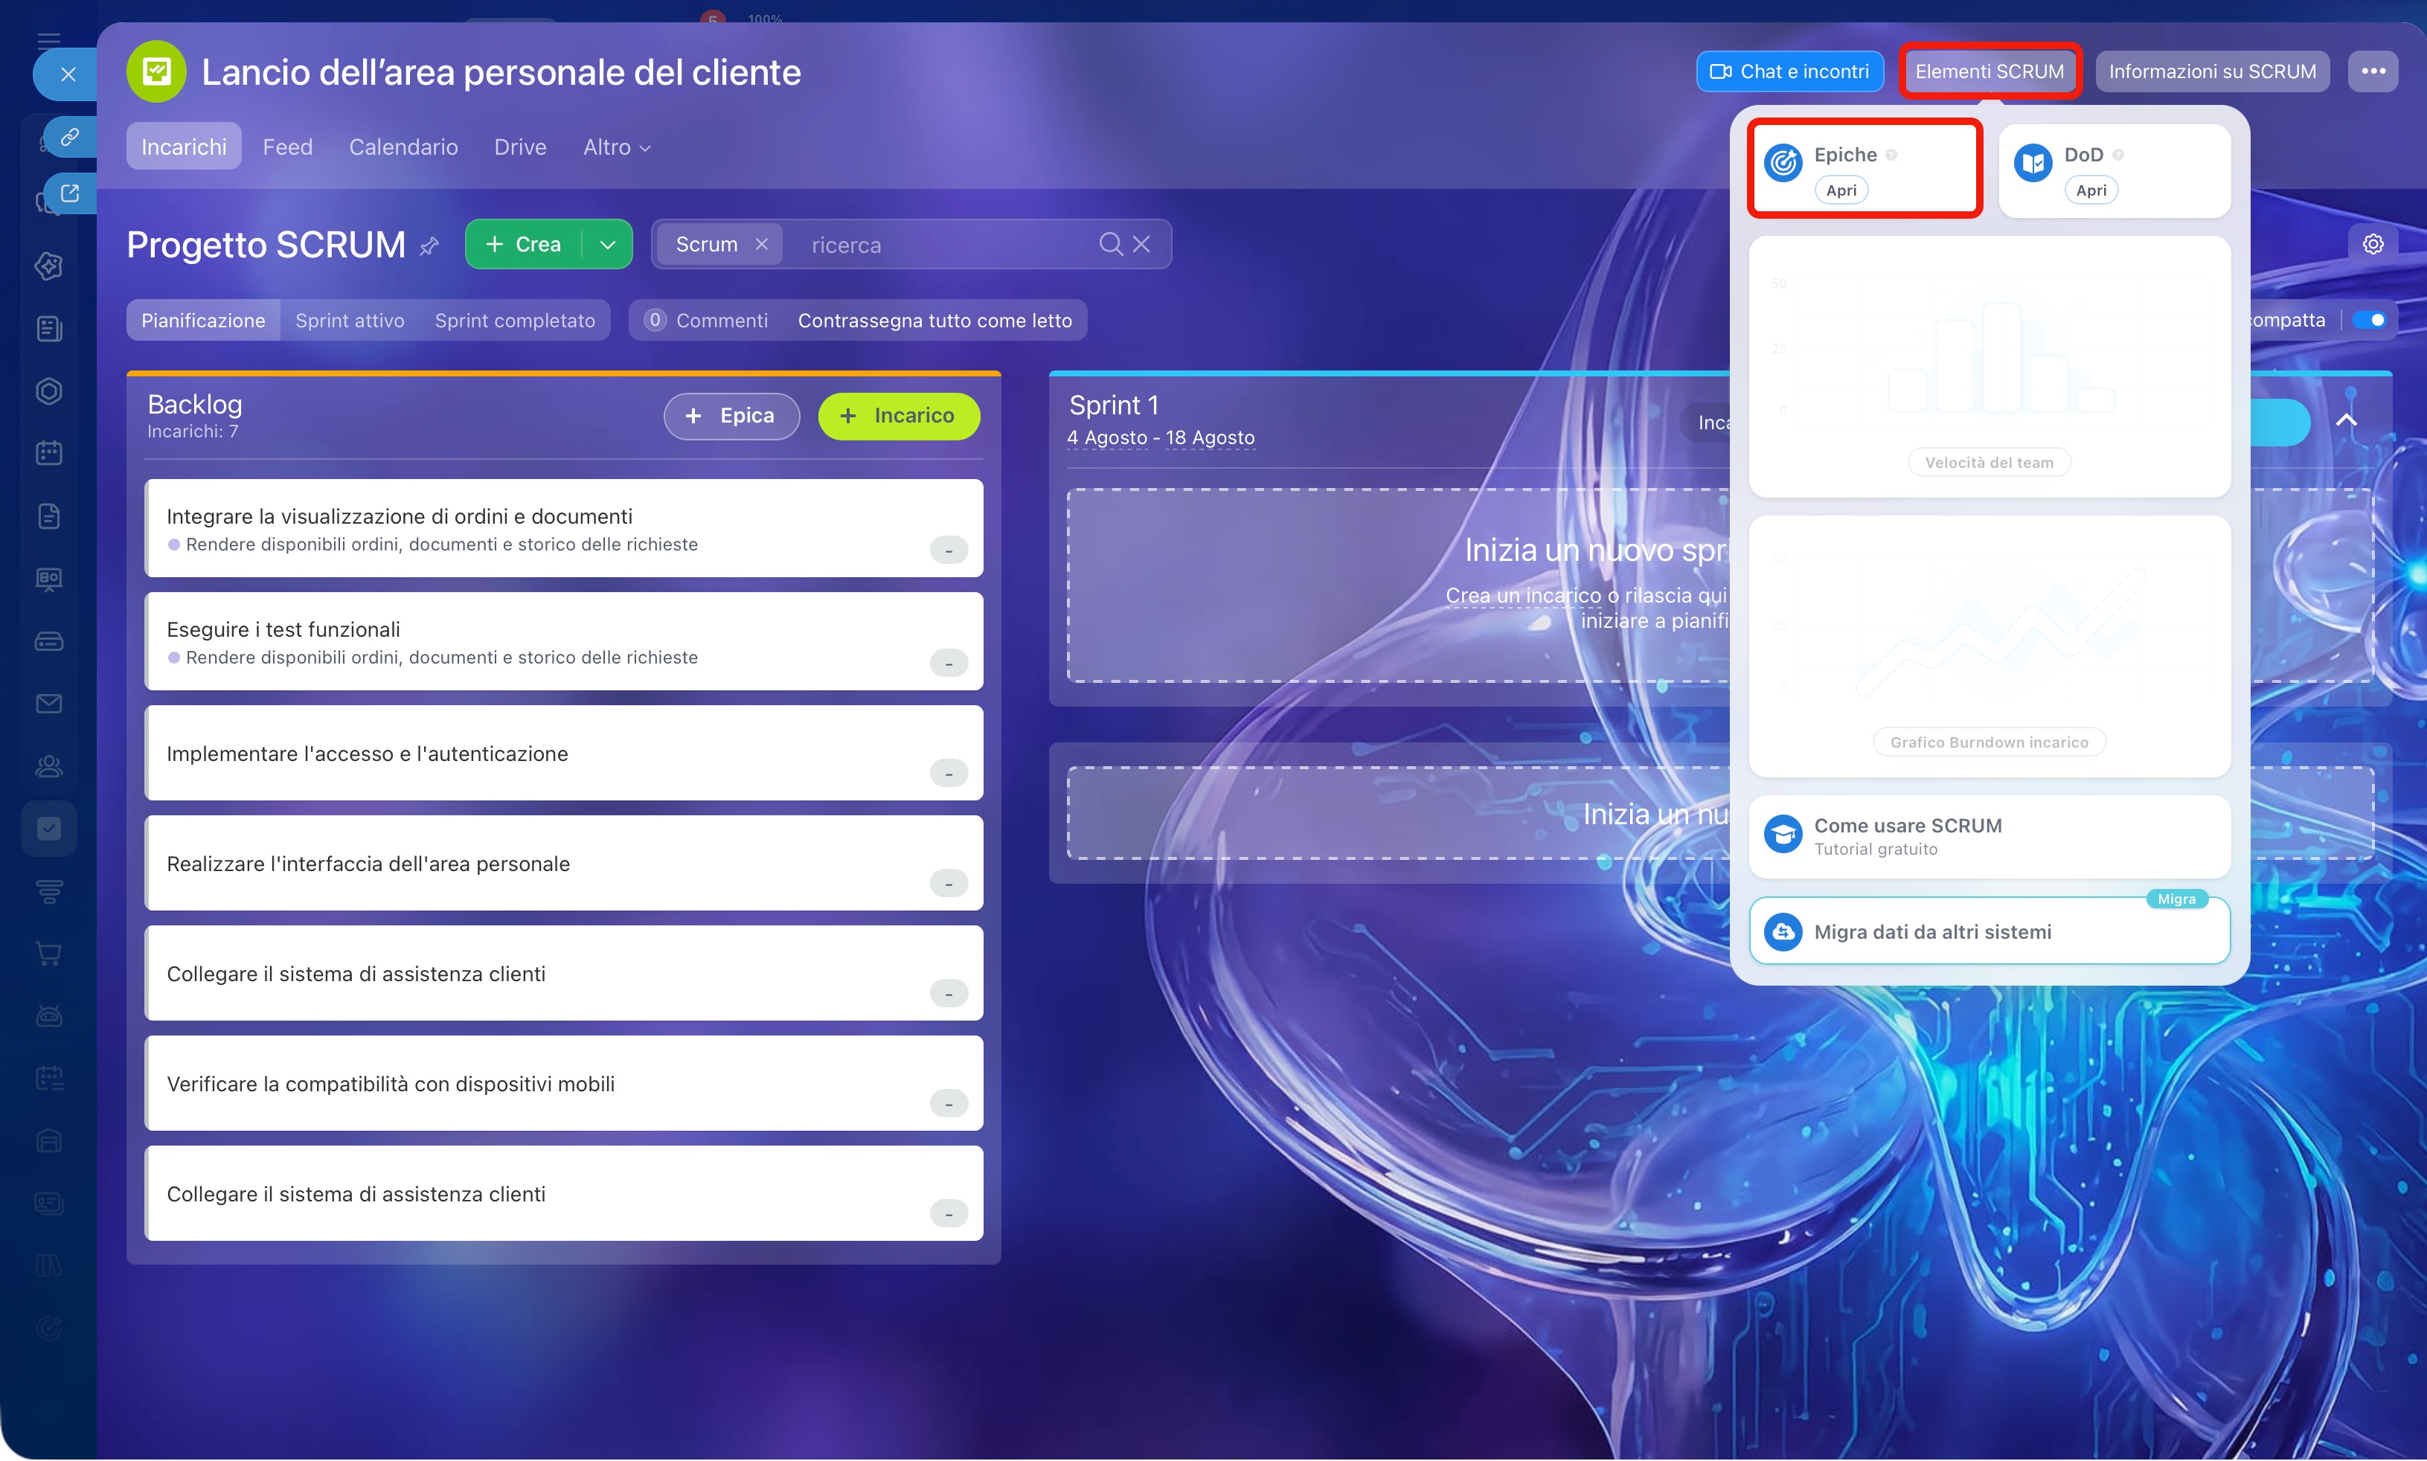Open the CRM funnel icon in the sidebar
This screenshot has height=1461, width=2427.
[x=48, y=892]
